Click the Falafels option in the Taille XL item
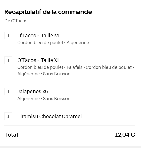 [74, 67]
